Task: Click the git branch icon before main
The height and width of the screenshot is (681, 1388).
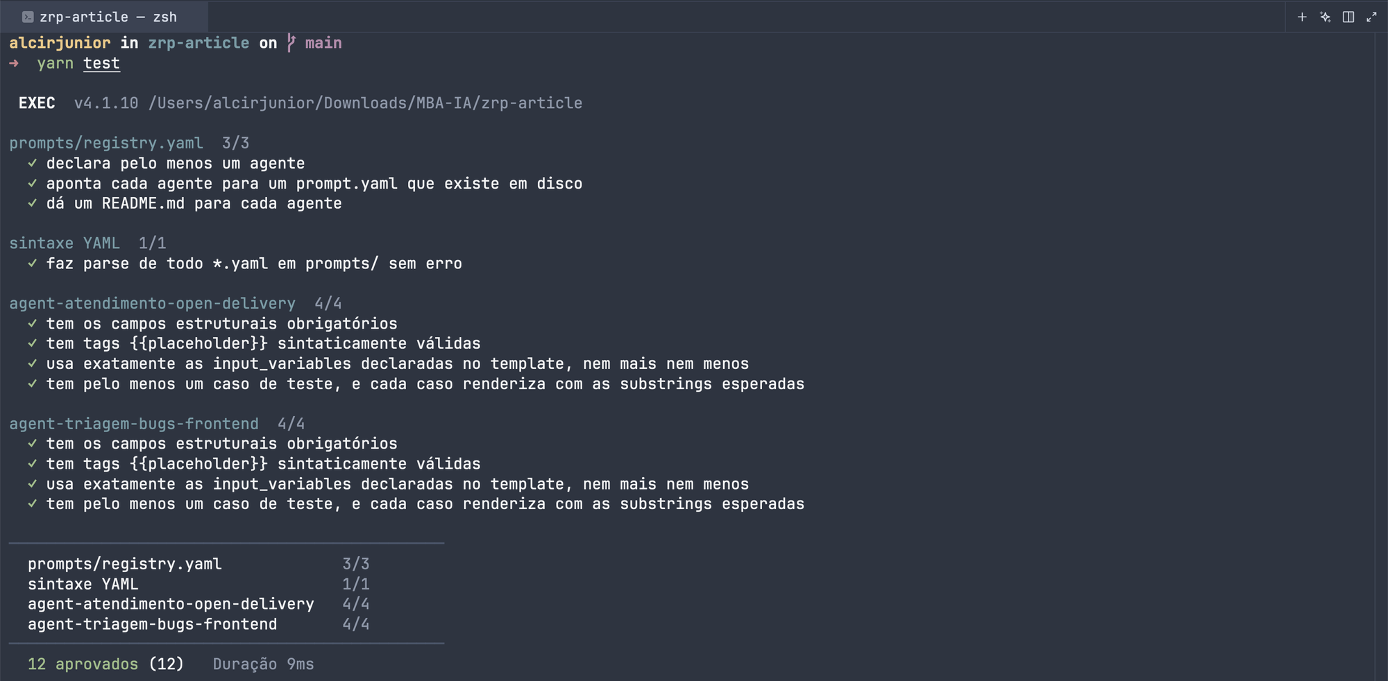Action: tap(291, 43)
